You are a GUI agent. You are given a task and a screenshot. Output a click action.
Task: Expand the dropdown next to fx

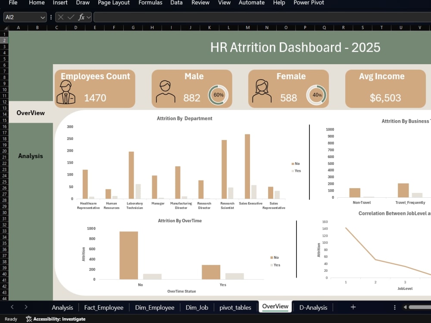click(88, 18)
